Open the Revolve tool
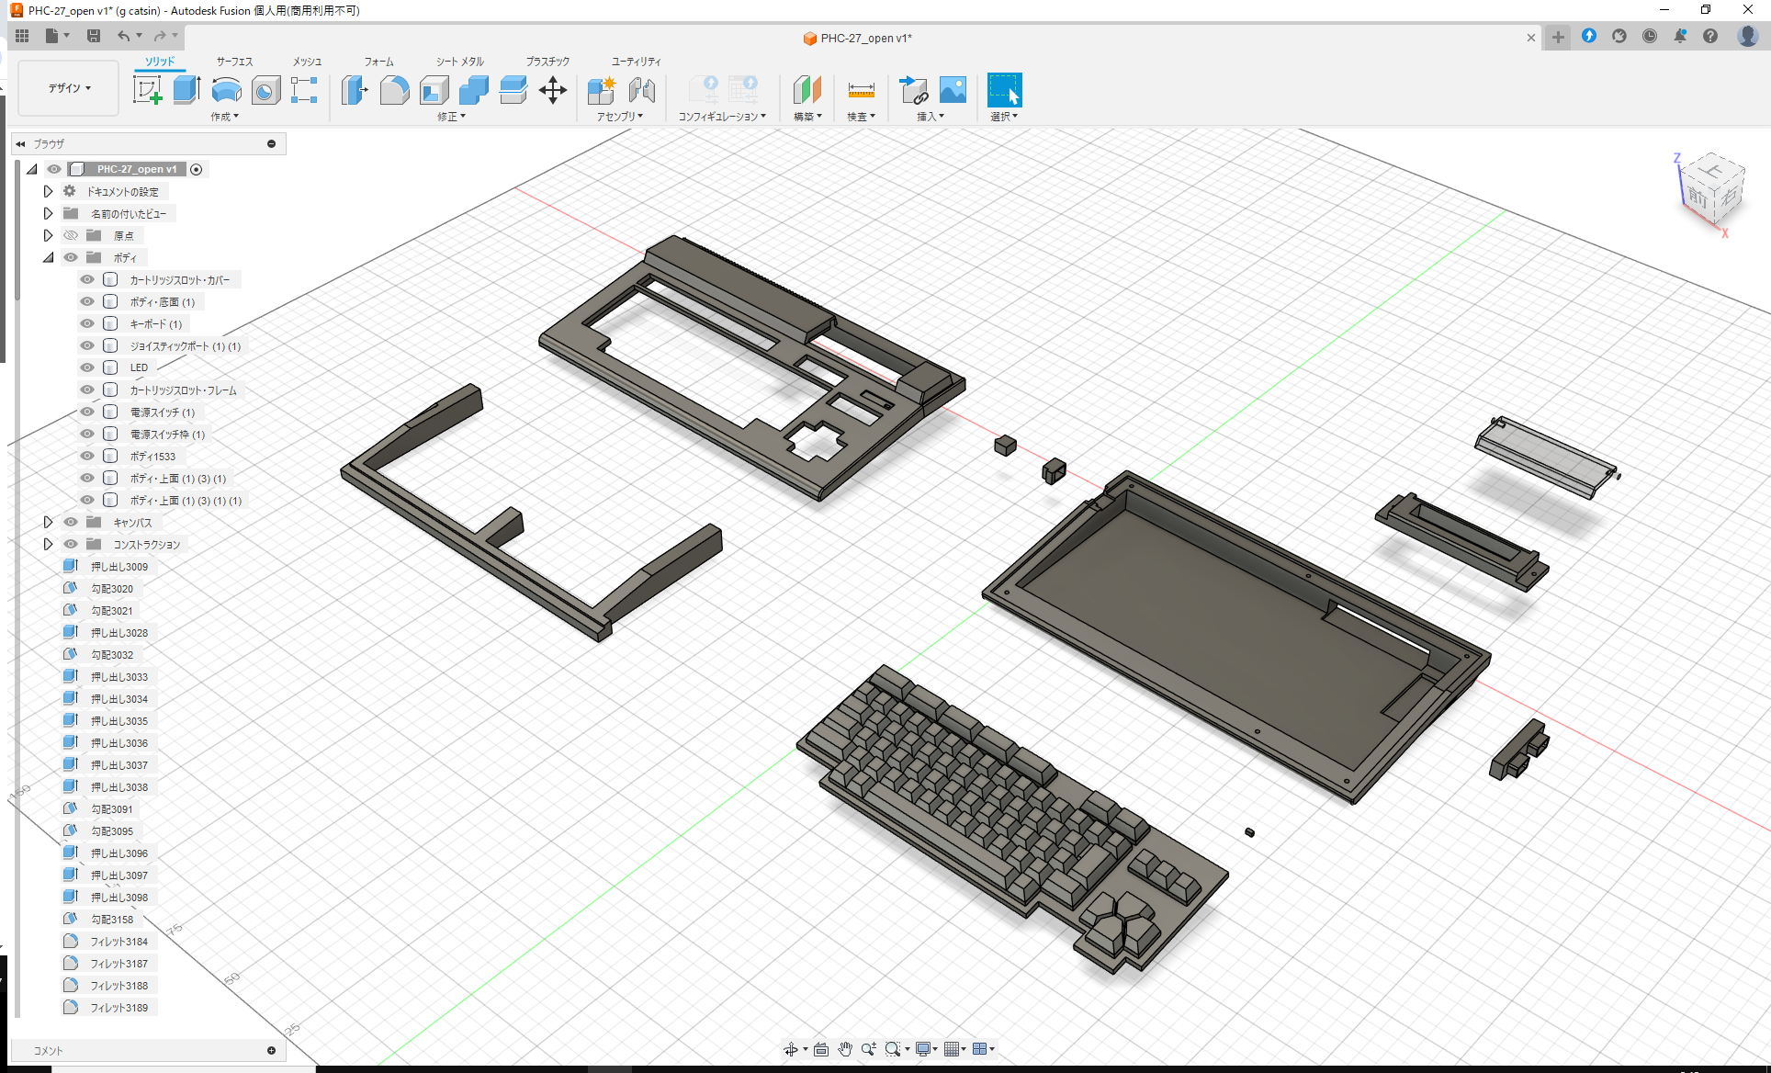 [x=226, y=90]
